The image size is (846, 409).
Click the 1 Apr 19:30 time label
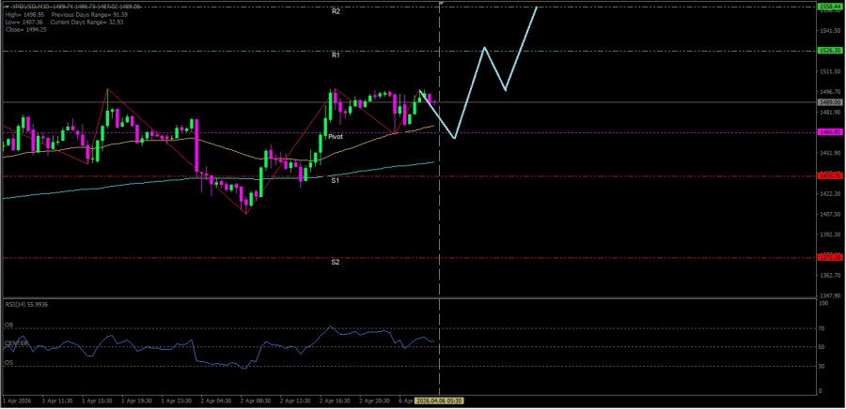click(x=136, y=401)
